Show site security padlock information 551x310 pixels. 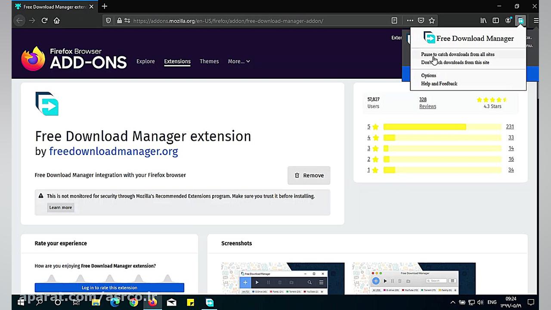[120, 20]
